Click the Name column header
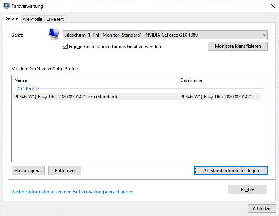Screen dimensions: 279x216 95,80
